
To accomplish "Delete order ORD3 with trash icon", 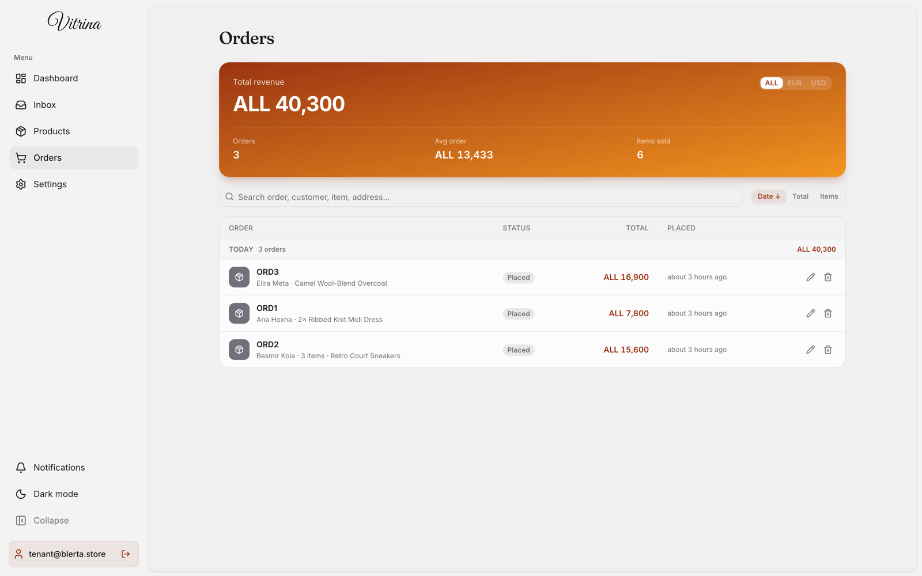I will coord(827,277).
